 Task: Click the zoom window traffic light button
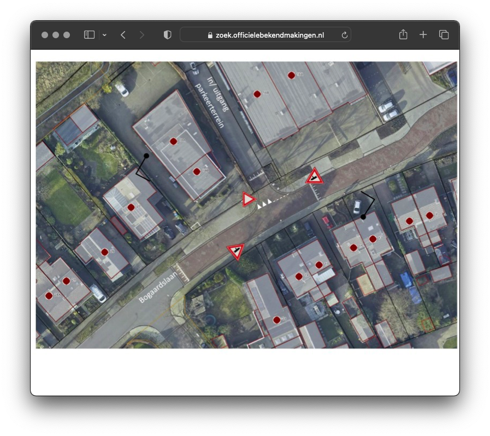click(x=67, y=35)
